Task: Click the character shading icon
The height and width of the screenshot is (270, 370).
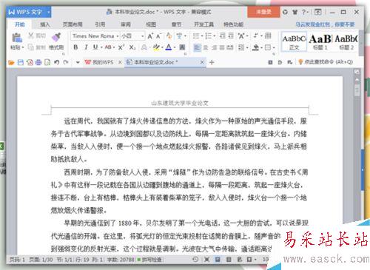Action: [182, 47]
